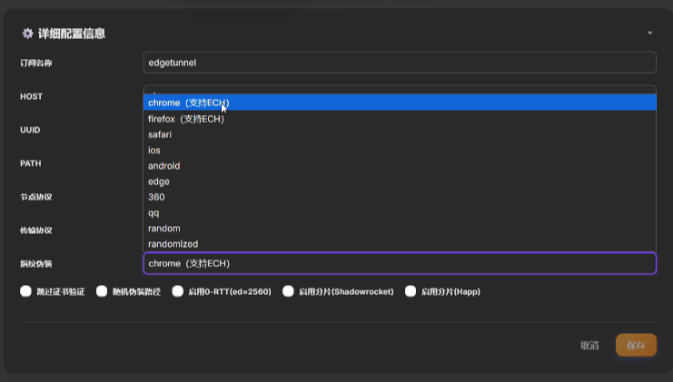Screen dimensions: 673x382
Task: Click the gear icon beside 详细配置信息
Action: 27,34
